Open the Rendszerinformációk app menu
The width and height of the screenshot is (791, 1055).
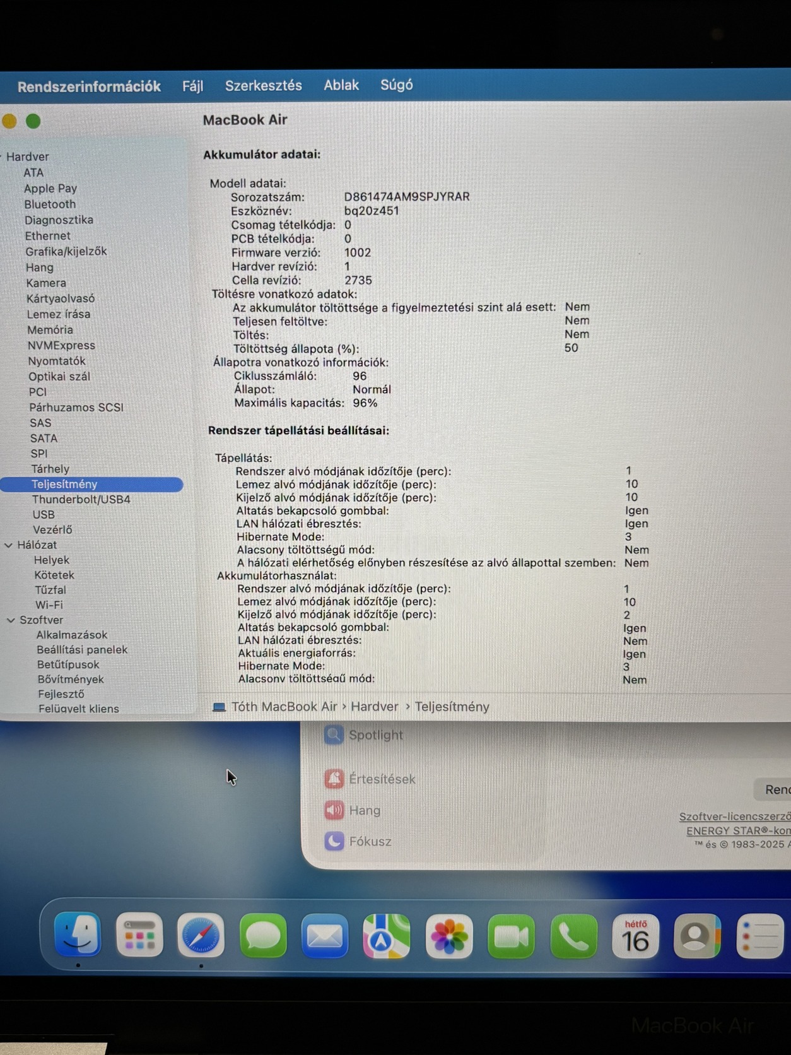[89, 86]
